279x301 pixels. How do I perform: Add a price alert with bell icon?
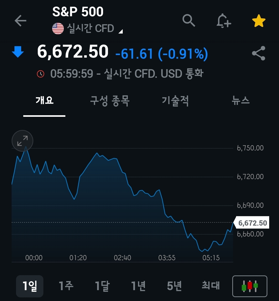(x=223, y=21)
